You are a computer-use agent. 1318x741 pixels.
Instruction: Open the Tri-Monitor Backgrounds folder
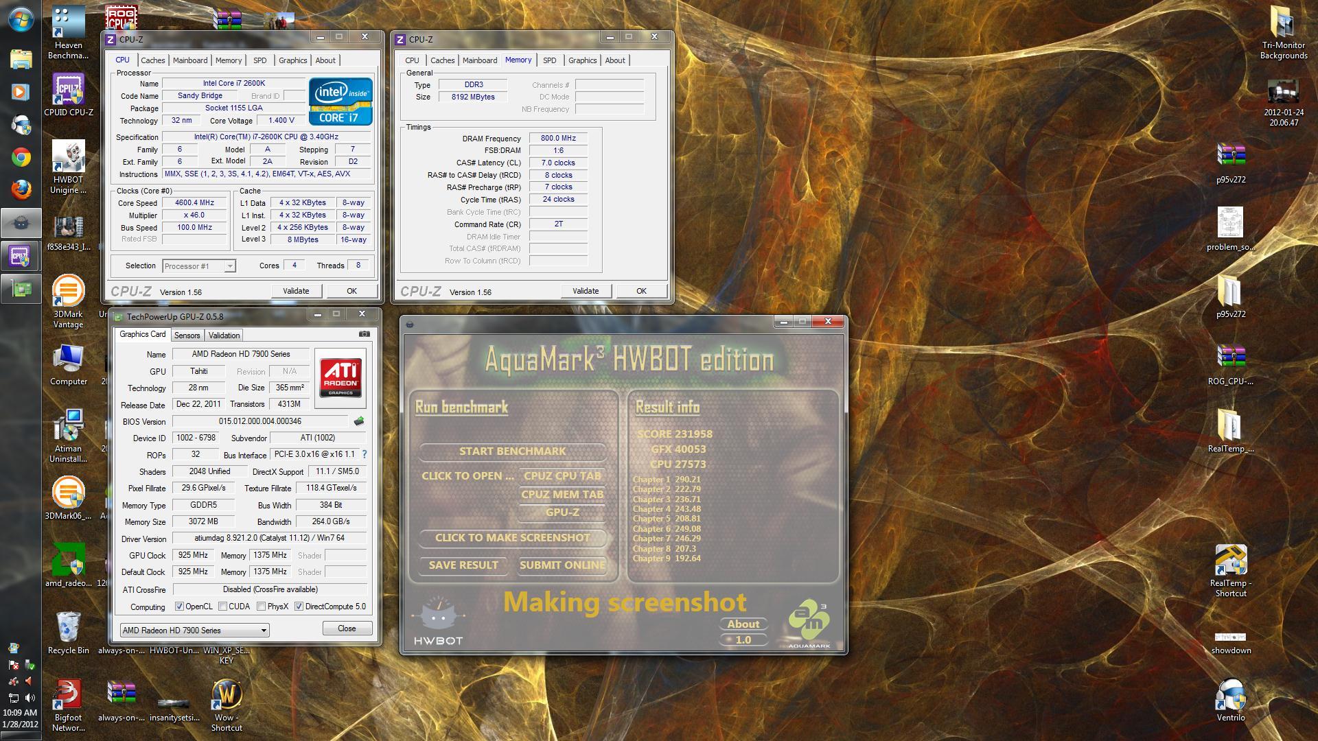coord(1283,32)
